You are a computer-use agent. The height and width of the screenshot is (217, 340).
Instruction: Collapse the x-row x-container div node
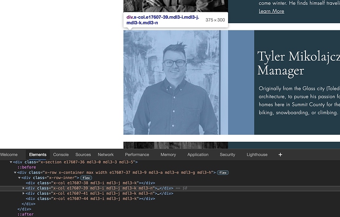(15, 173)
